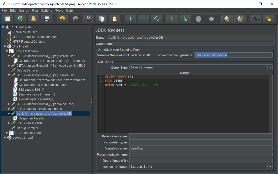This screenshot has height=174, width=278.
Task: Click the Shutdown test icon
Action: [211, 19]
